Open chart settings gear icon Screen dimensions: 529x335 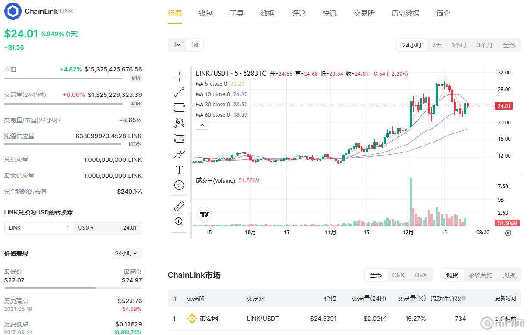[x=508, y=233]
